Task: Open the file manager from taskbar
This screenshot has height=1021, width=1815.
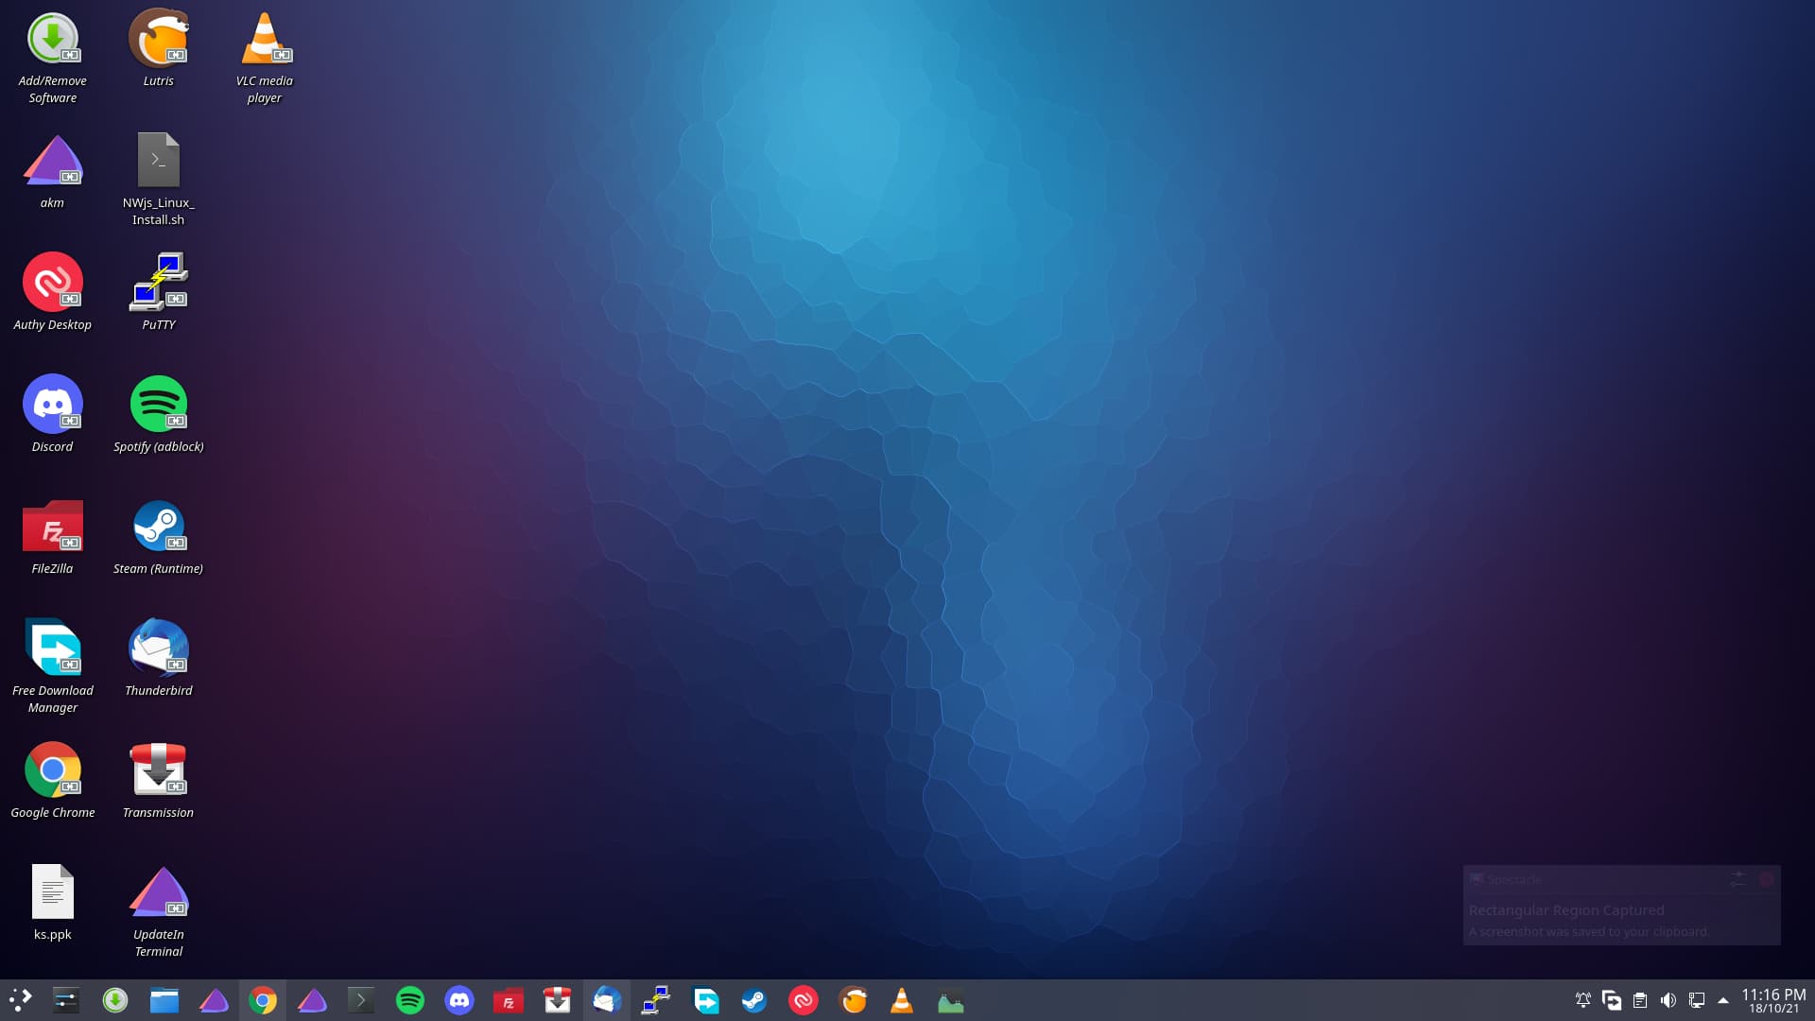Action: point(164,1000)
